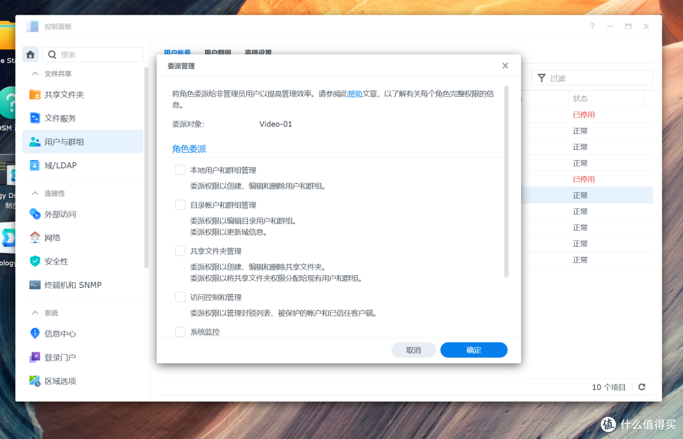683x439 pixels.
Task: Click the 搜索 search field
Action: click(92, 54)
